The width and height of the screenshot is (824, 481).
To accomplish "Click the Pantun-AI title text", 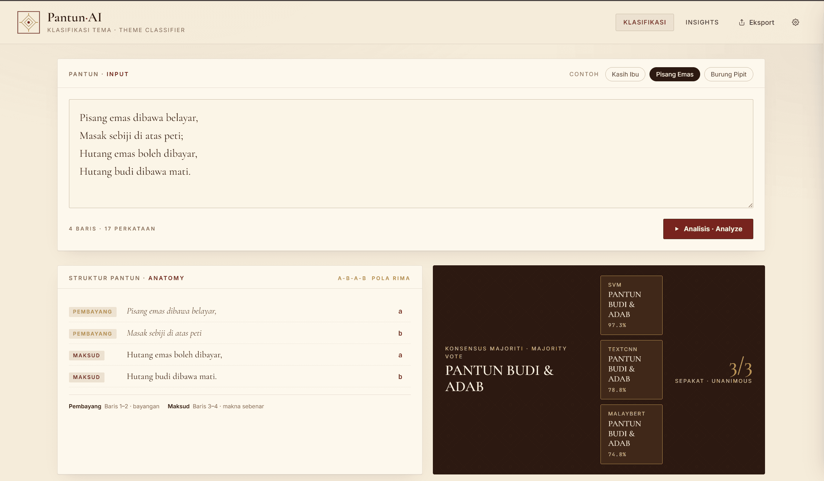I will tap(75, 17).
